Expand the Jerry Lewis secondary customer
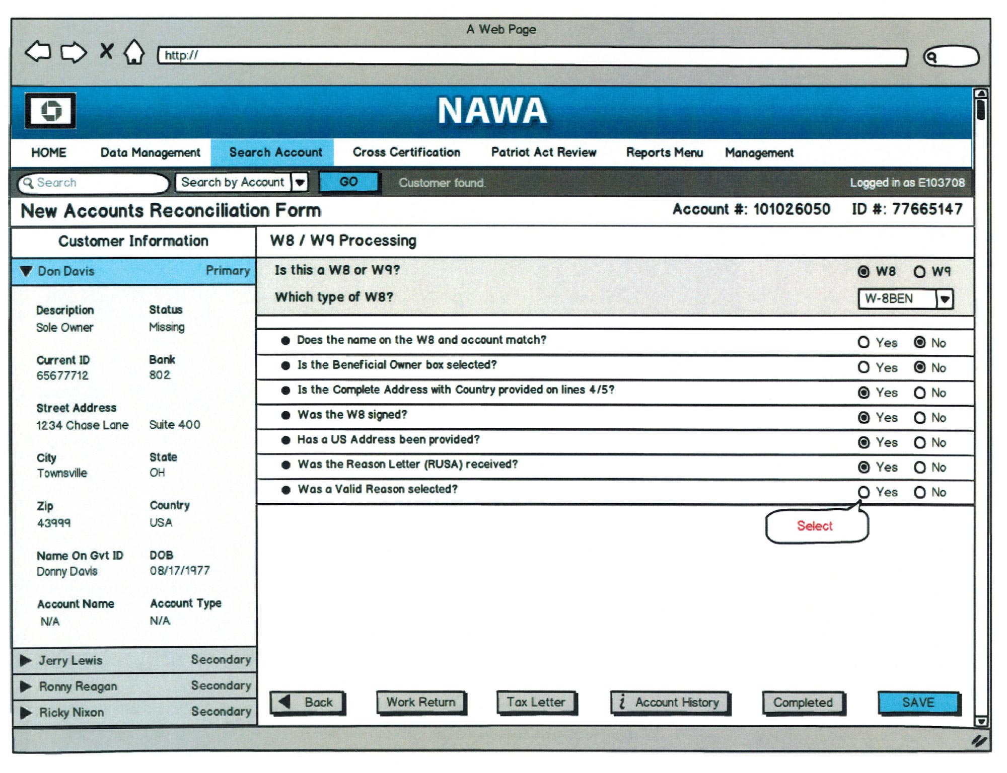The height and width of the screenshot is (773, 1007). (x=26, y=660)
